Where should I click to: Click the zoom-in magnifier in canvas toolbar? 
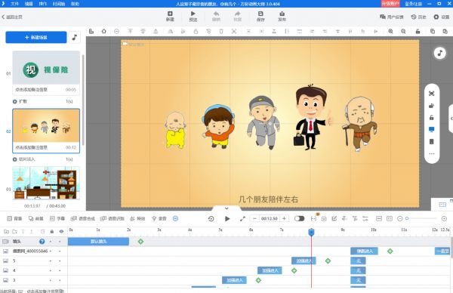tap(390, 31)
